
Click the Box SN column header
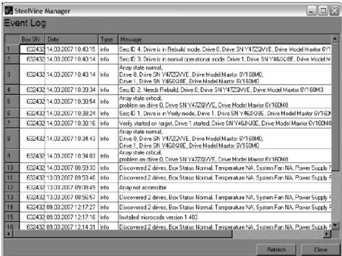32,39
